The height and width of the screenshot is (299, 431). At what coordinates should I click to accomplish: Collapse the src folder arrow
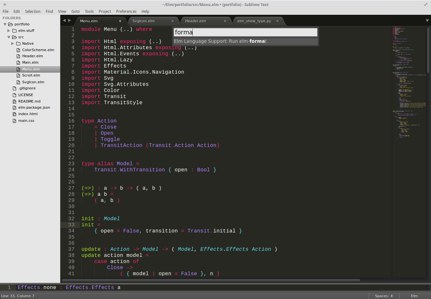click(9, 37)
